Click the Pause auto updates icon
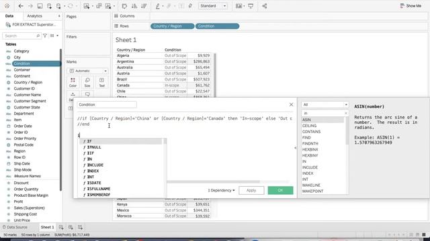This screenshot has height=241, width=430. point(58,6)
